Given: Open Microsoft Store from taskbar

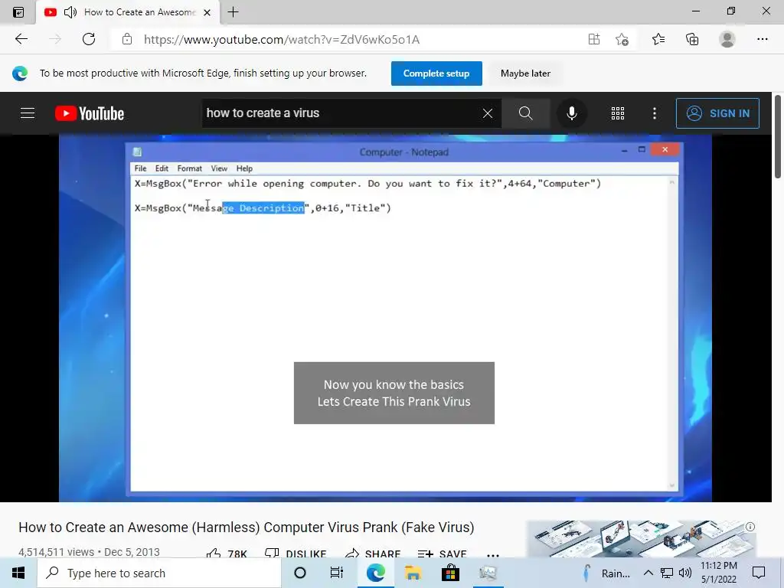Looking at the screenshot, I should coord(450,573).
